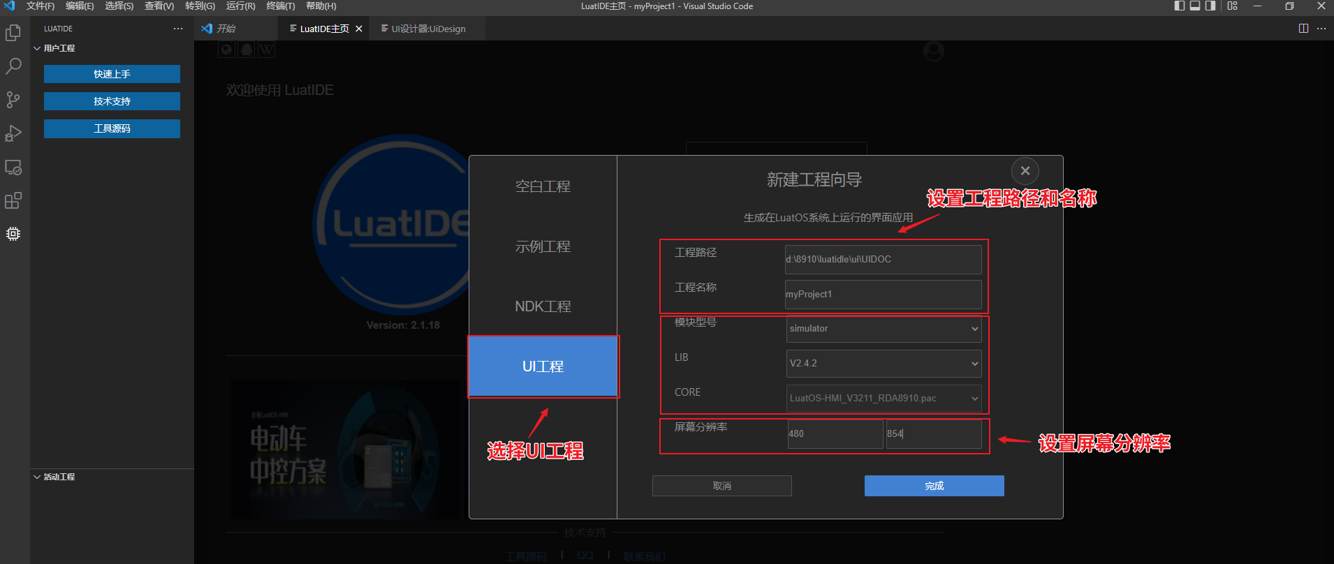
Task: Click the screen width field showing 480
Action: 835,434
